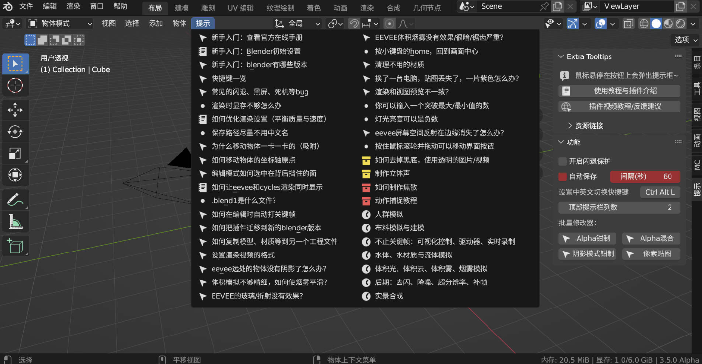
Task: Open the scene browse icon
Action: 466,6
